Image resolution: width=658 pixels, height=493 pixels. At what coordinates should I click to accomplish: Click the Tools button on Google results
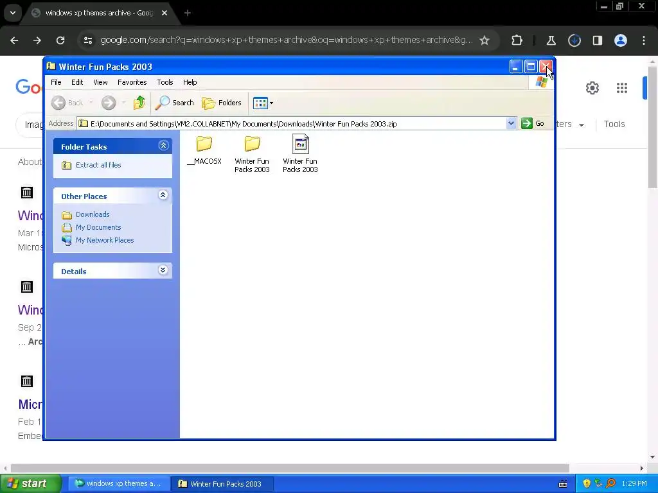(x=614, y=124)
